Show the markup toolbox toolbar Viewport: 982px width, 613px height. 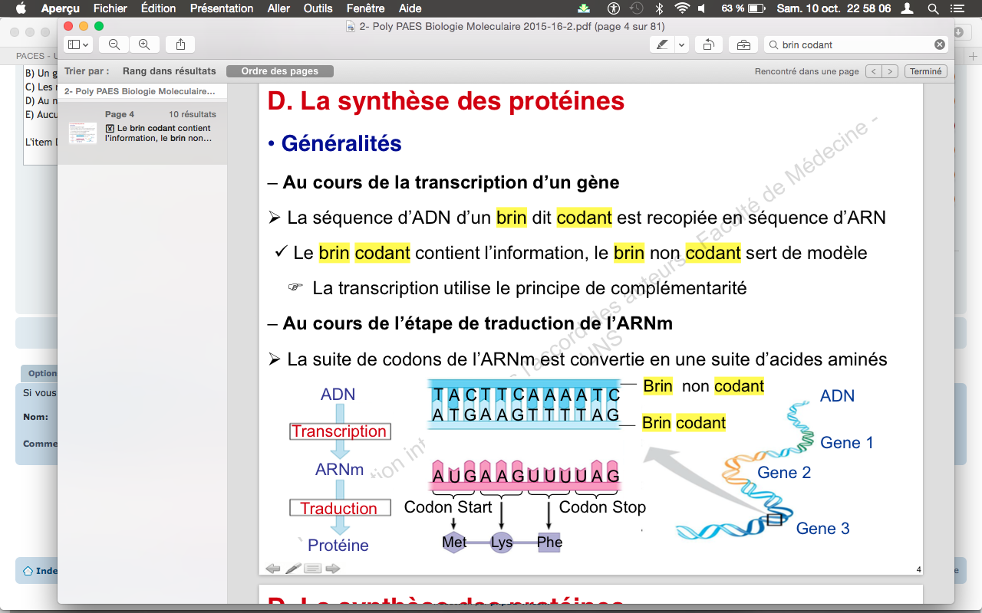(743, 44)
